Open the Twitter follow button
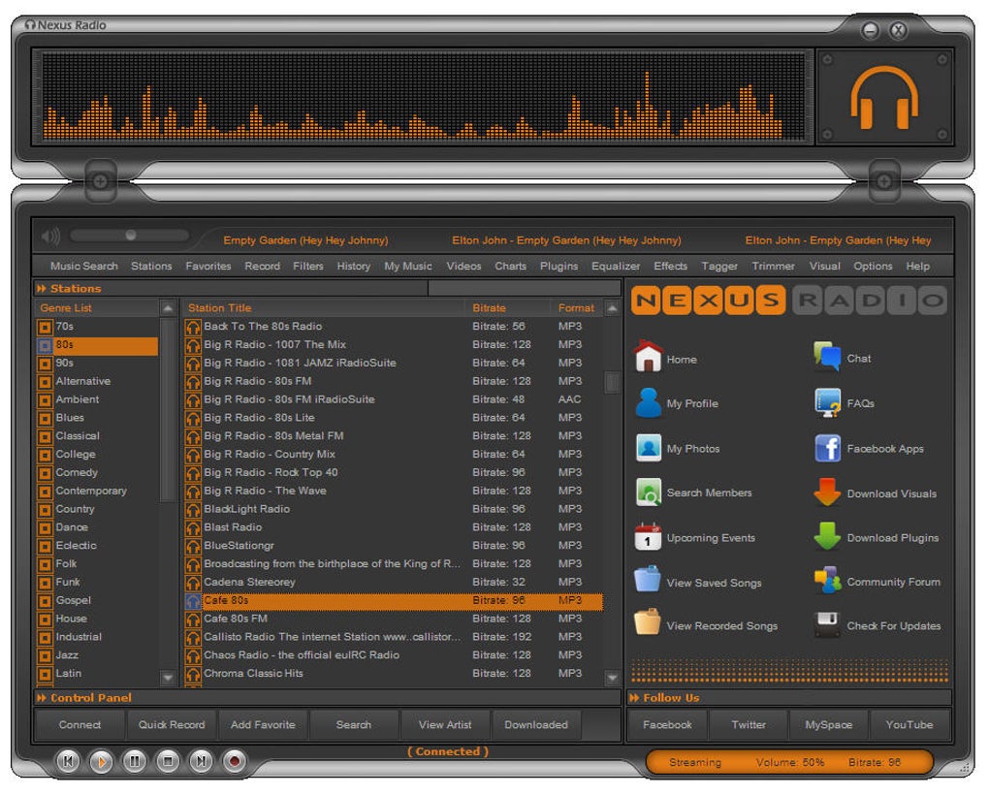This screenshot has width=989, height=795. pyautogui.click(x=749, y=725)
